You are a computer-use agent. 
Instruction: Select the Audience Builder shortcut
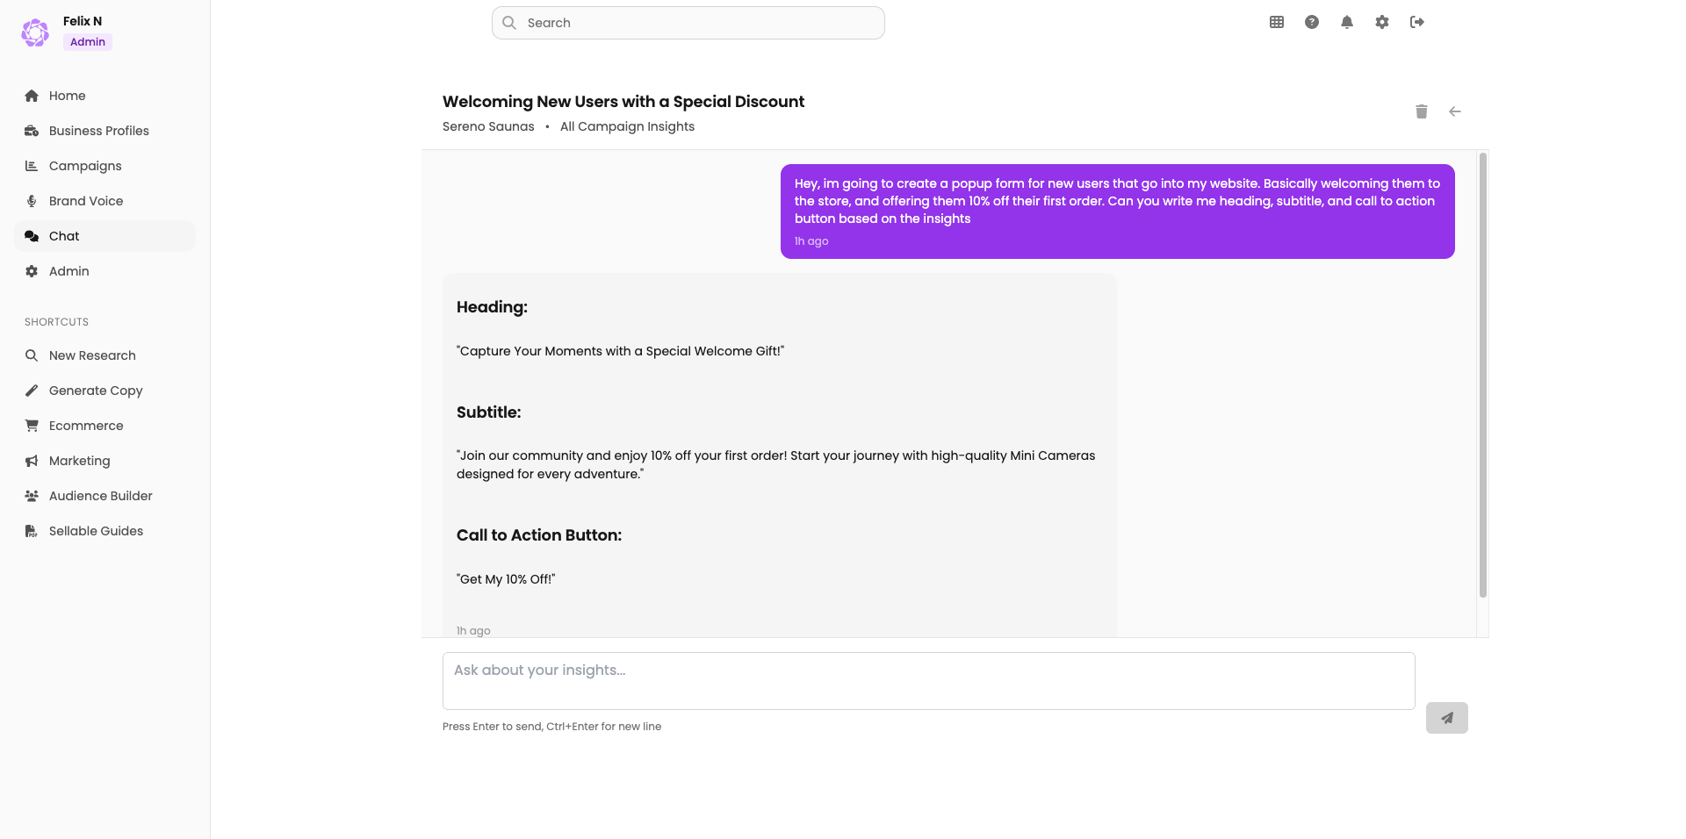point(99,496)
